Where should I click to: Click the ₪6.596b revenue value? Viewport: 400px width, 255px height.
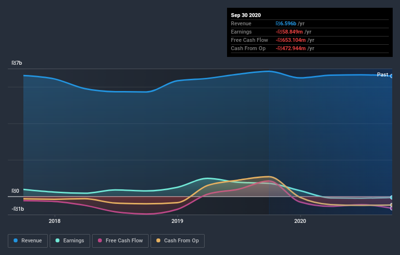286,23
